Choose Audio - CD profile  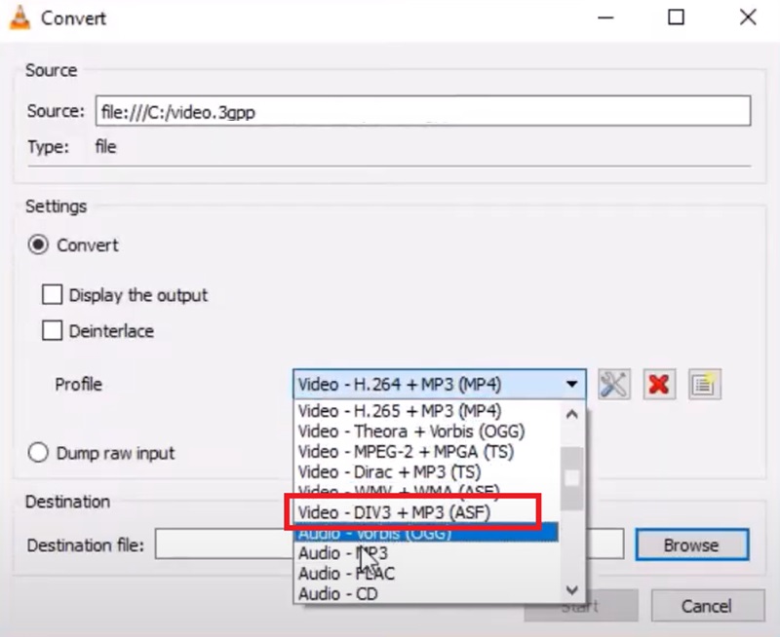click(x=428, y=594)
